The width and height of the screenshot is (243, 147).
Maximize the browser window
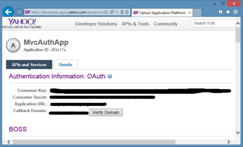point(223,3)
